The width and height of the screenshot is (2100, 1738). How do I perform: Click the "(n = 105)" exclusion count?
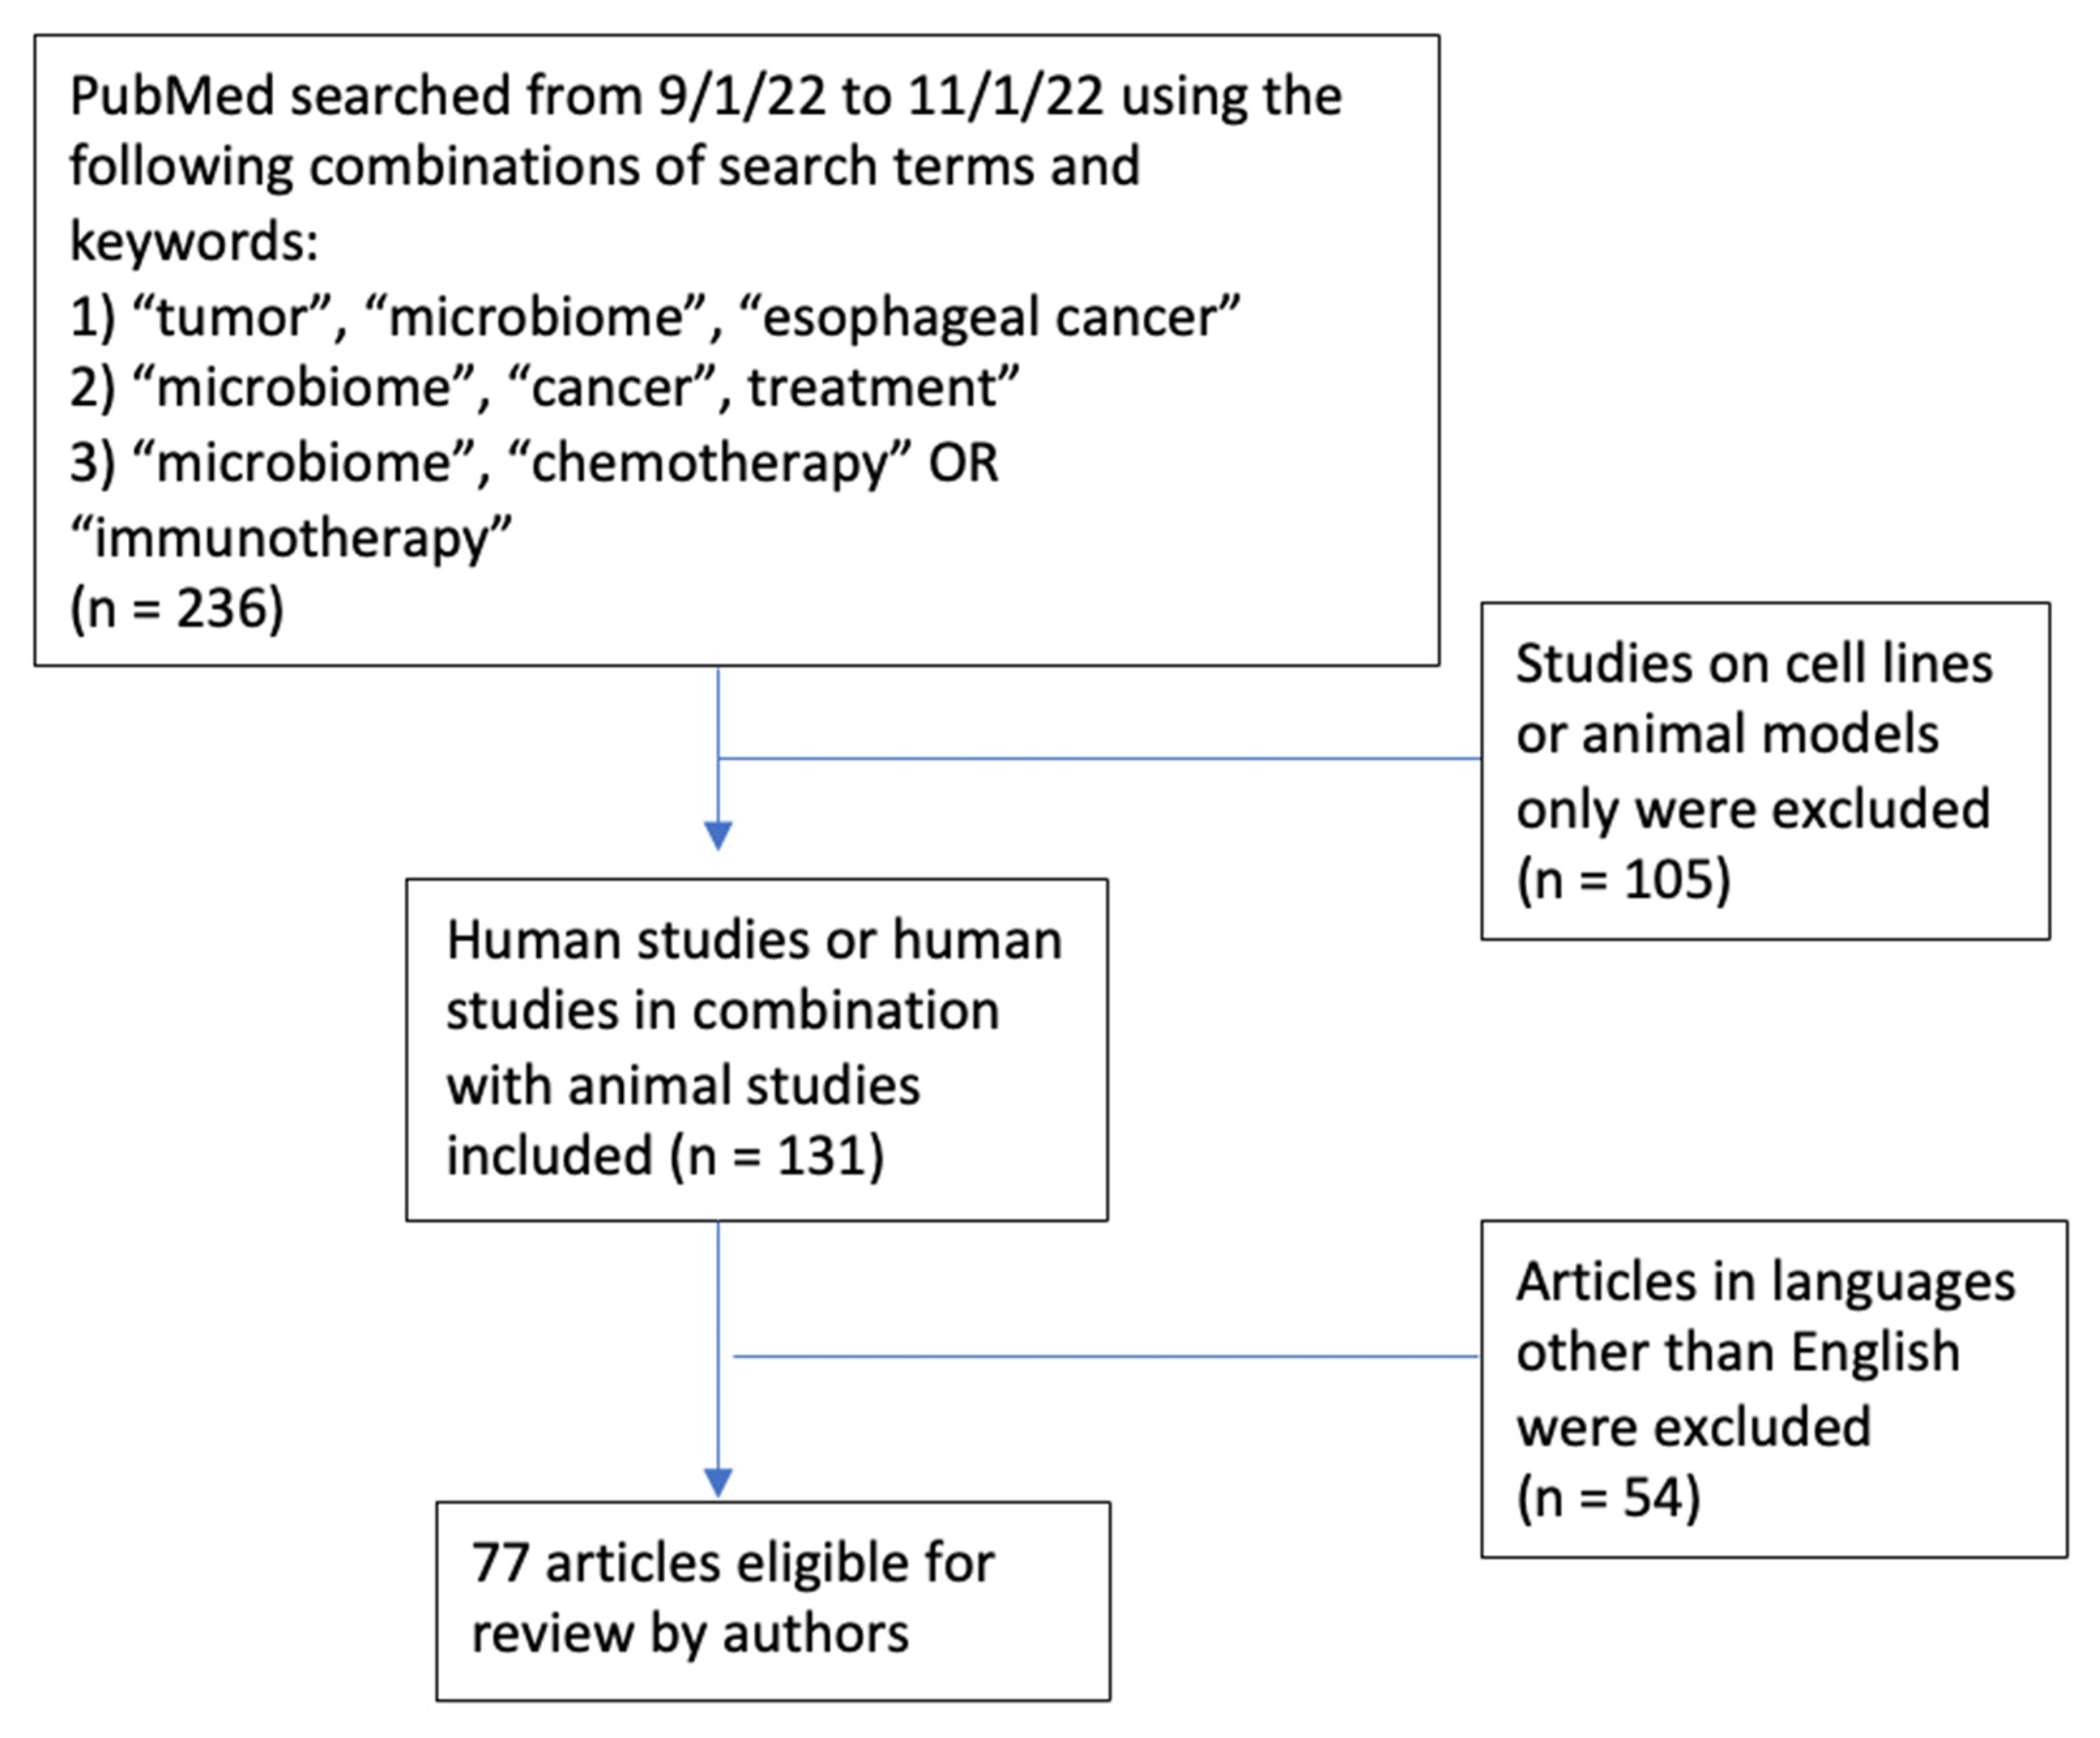1623,880
